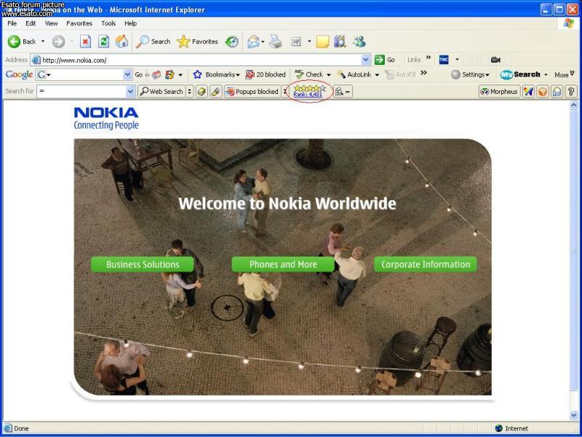582x437 pixels.
Task: Open the Search magnifier toolbar button
Action: coord(153,42)
